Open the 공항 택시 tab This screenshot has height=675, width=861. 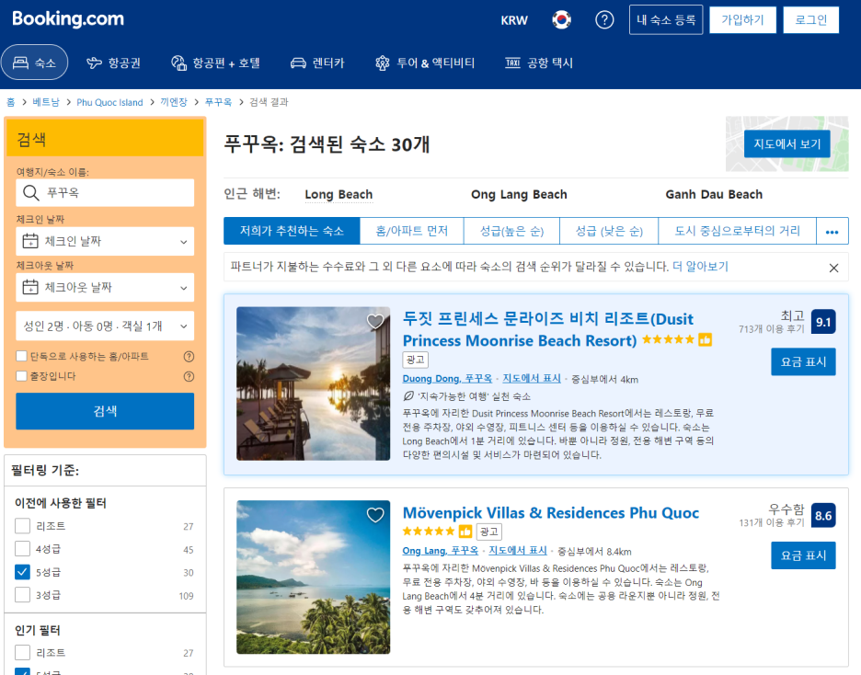[x=539, y=63]
